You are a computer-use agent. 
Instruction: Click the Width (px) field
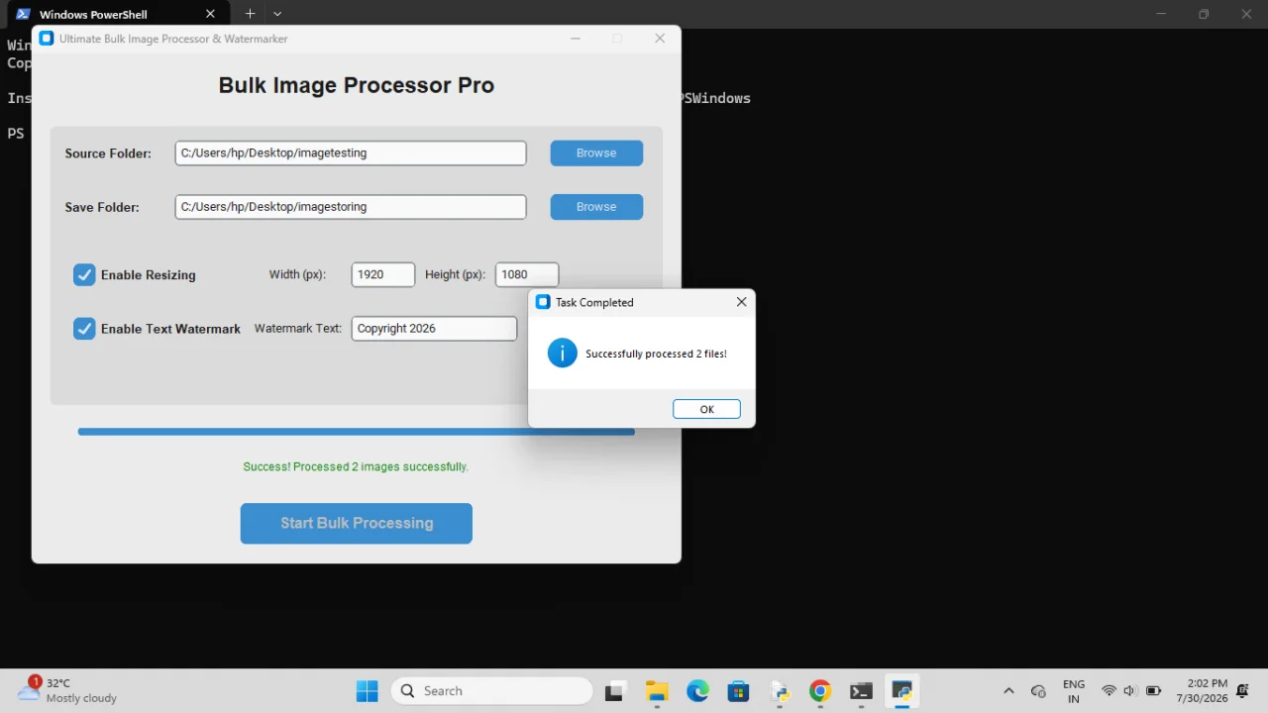tap(383, 274)
